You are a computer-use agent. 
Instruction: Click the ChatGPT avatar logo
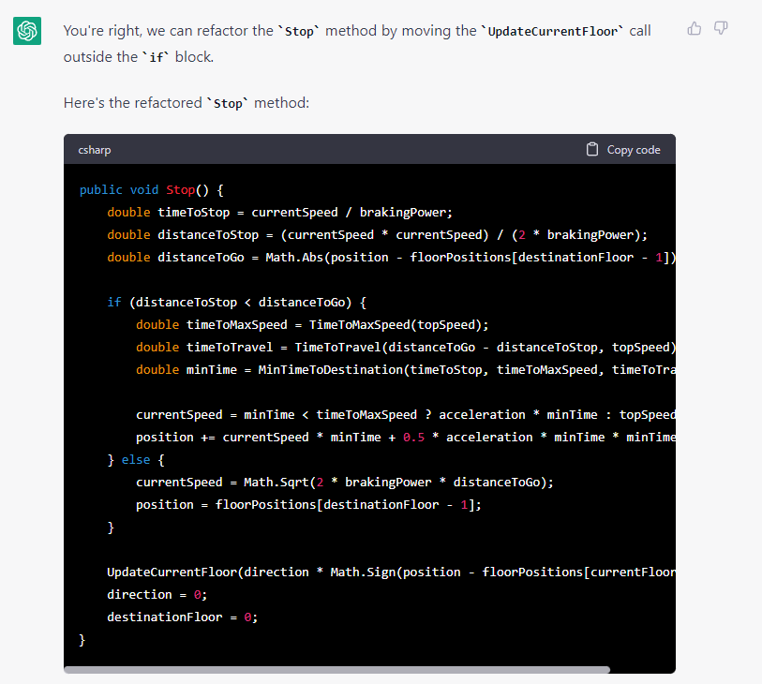pos(27,31)
